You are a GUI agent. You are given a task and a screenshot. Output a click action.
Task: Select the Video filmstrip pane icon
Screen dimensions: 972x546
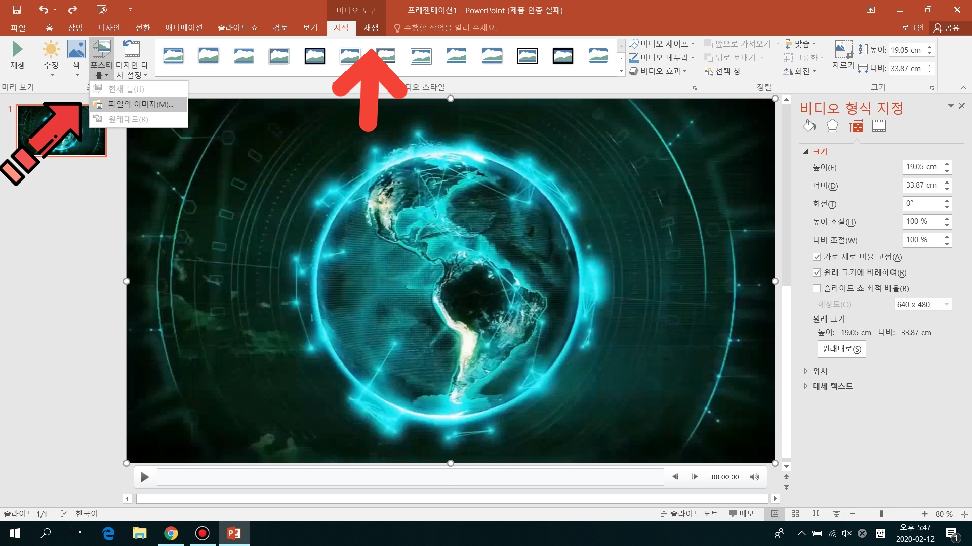[879, 126]
